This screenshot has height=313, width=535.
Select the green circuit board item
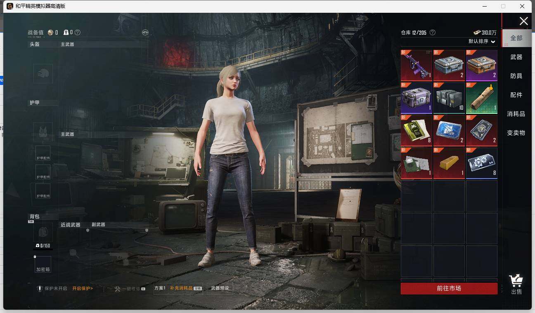(x=417, y=163)
